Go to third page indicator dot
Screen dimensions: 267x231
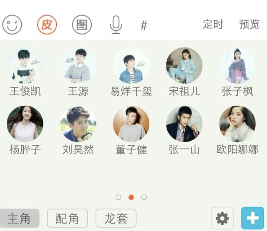coord(144,197)
